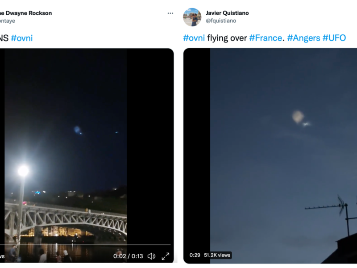Seek on the left video's progress bar
Screen dimensions: 357x268
89,245
